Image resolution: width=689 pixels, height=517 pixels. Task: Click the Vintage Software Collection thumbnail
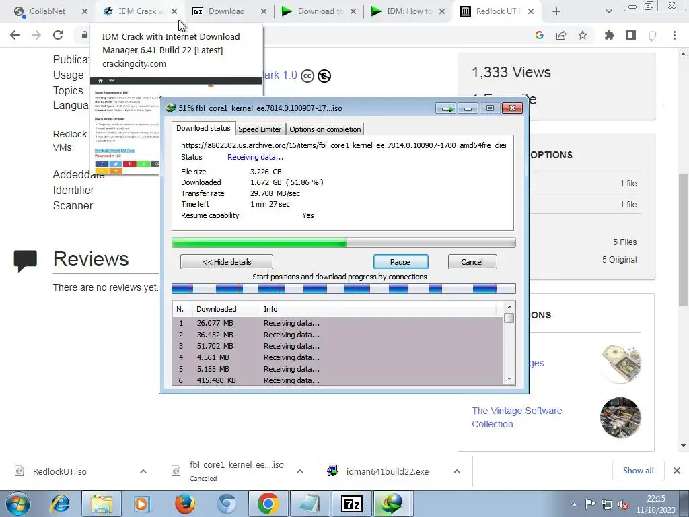(620, 417)
